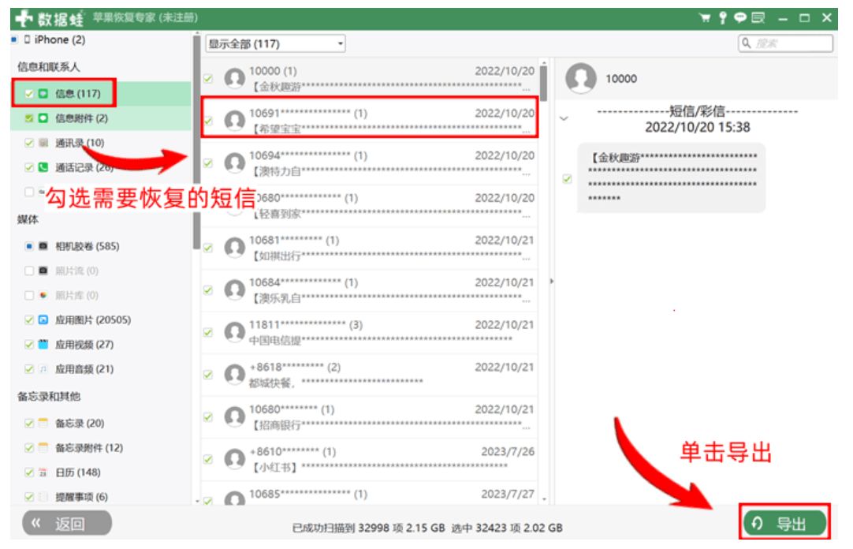The width and height of the screenshot is (853, 549).
Task: Click the avatar of the 10694 conversation
Action: tap(234, 162)
